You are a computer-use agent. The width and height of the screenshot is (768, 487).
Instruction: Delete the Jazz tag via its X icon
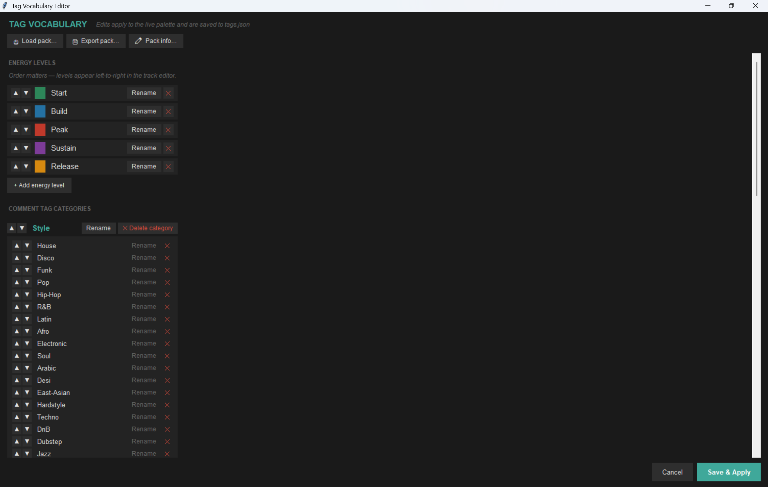click(167, 454)
